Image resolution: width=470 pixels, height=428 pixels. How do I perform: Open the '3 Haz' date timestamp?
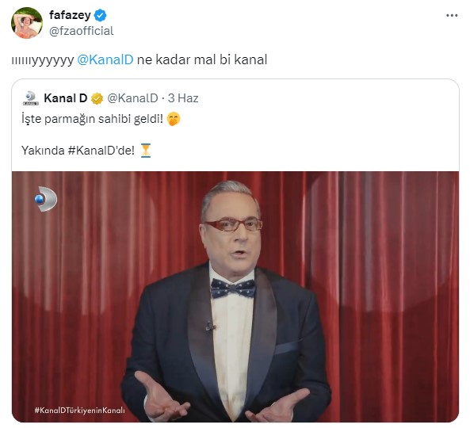[183, 98]
